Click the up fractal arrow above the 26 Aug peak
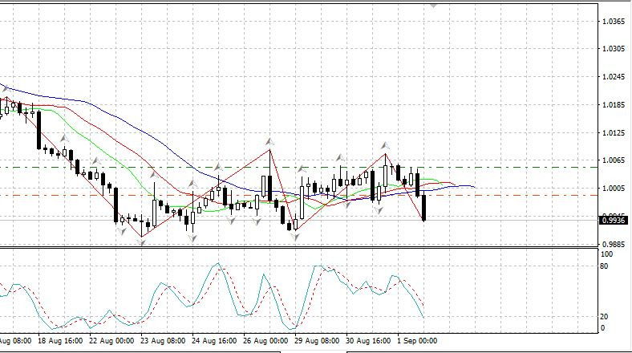The width and height of the screenshot is (632, 353). [270, 140]
